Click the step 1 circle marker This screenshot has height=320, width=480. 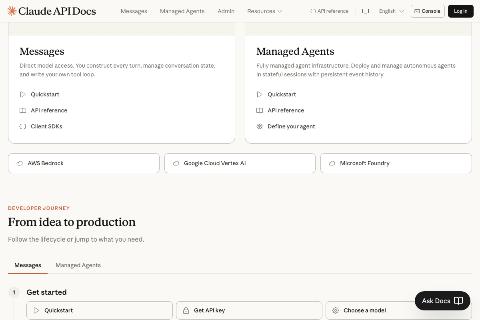[14, 292]
